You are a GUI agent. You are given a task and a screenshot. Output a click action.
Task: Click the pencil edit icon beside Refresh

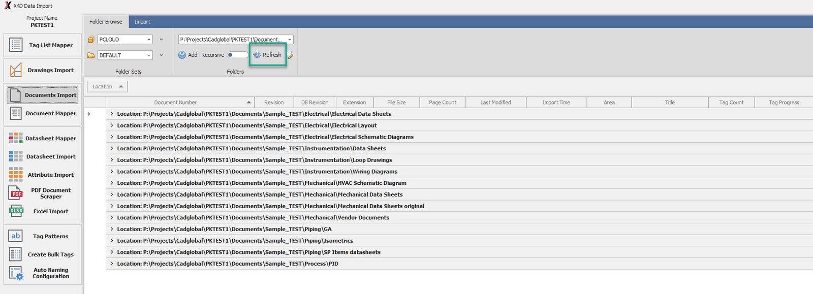pyautogui.click(x=291, y=55)
